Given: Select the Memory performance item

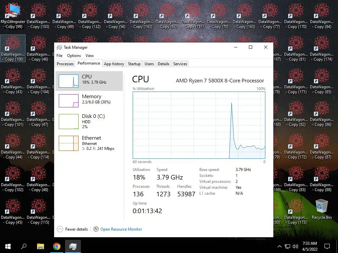Looking at the screenshot, I should pos(89,101).
